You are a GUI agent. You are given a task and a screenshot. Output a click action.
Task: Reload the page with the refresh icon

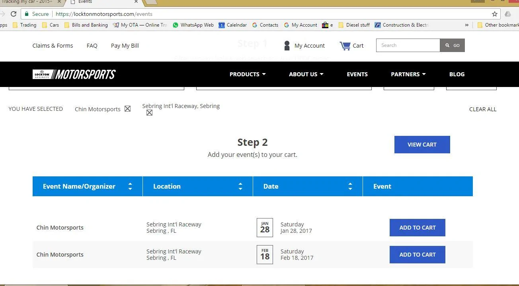(14, 14)
